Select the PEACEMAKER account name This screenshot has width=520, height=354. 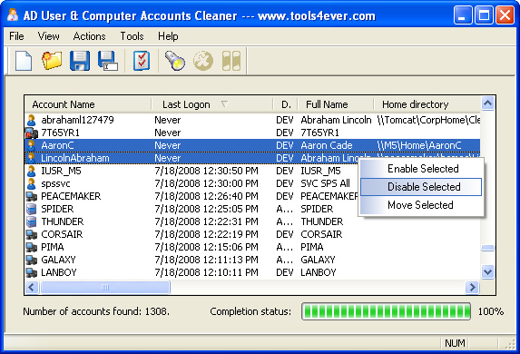[71, 196]
